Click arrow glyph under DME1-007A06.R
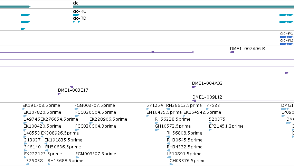Viewport: 294px width, 166px height. click(x=232, y=52)
